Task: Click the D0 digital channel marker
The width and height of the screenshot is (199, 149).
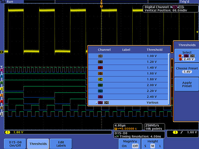Action: coord(2,114)
